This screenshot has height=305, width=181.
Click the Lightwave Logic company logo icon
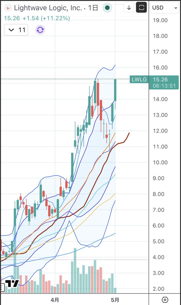9,8
